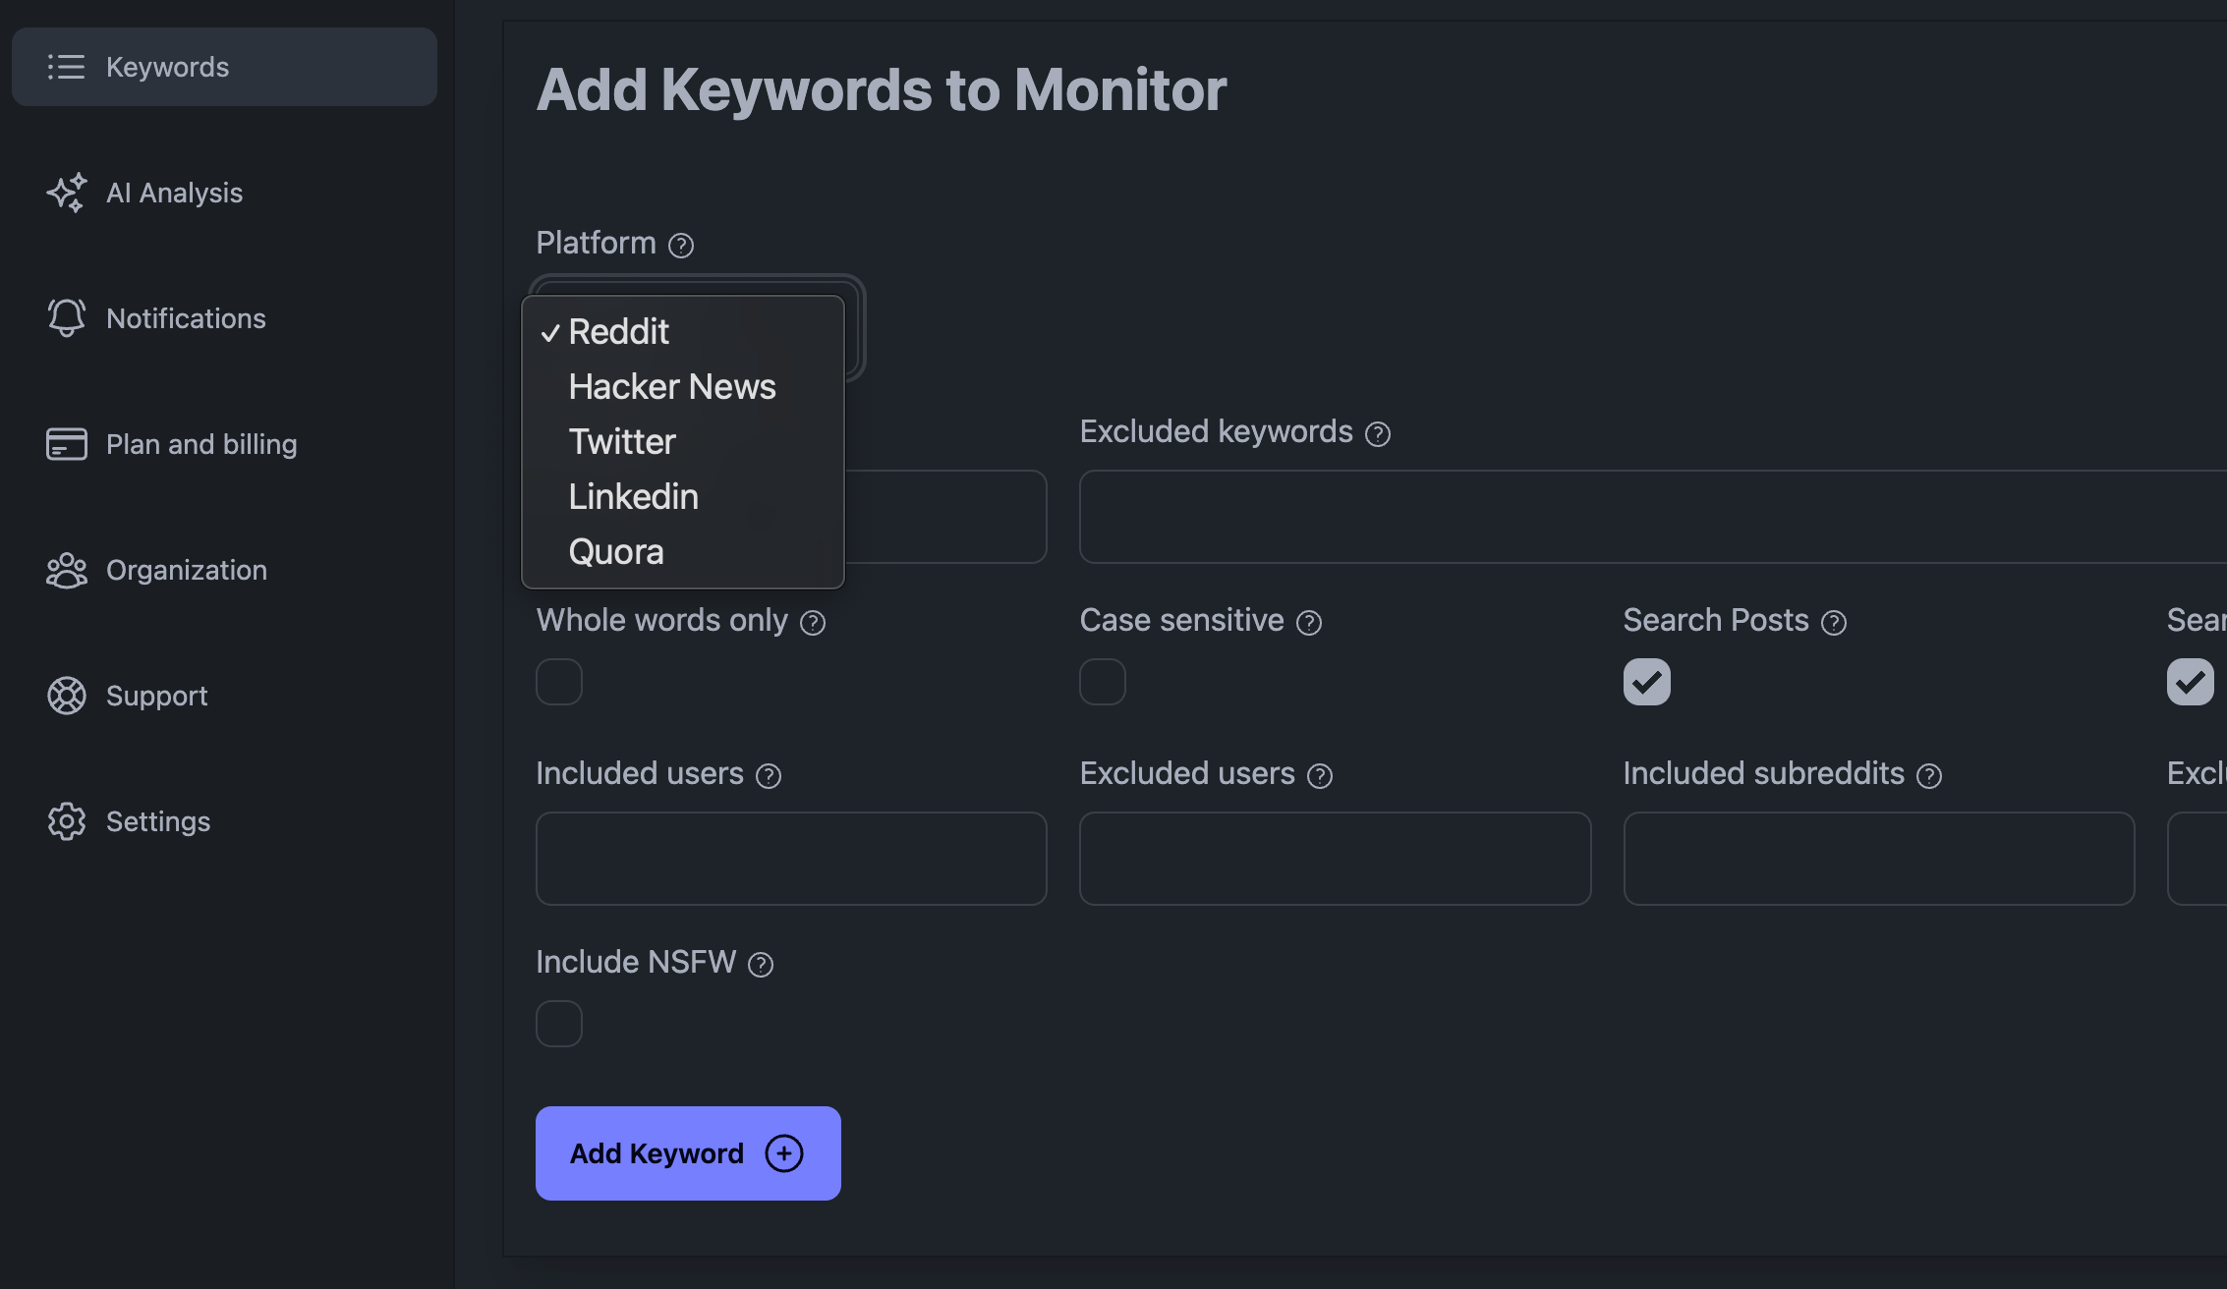This screenshot has height=1289, width=2227.
Task: Click the Included subreddits help icon
Action: 1929,775
